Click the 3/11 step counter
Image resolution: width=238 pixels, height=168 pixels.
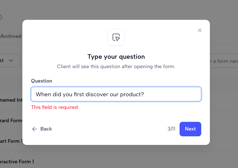[171, 129]
